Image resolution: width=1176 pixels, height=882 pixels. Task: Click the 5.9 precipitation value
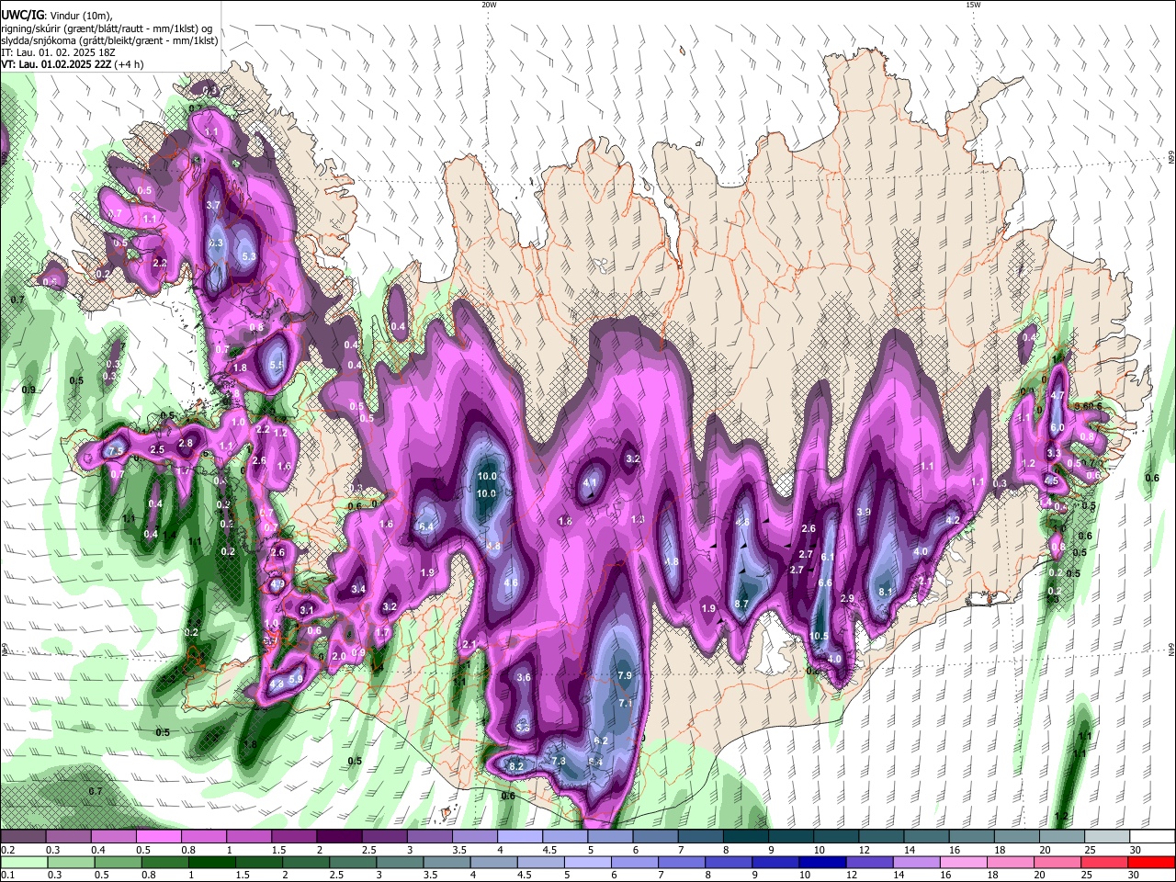[x=296, y=679]
